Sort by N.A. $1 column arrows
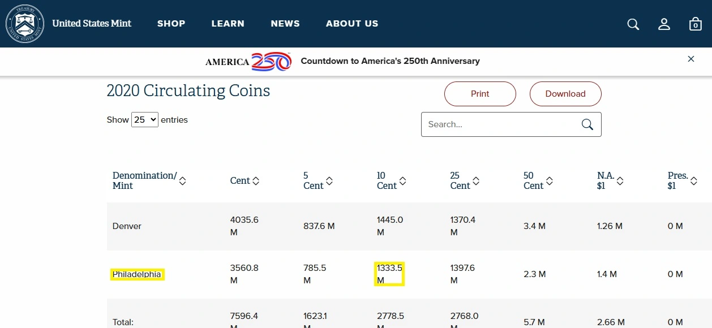712x328 pixels. [x=620, y=180]
